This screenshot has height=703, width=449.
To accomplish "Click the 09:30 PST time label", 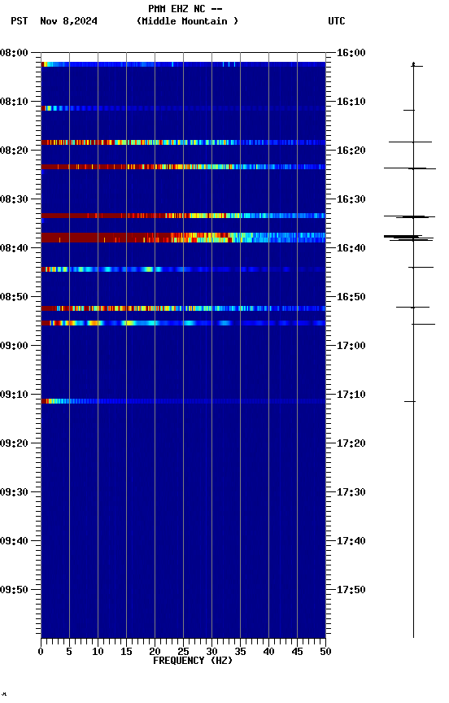I will 14,492.
